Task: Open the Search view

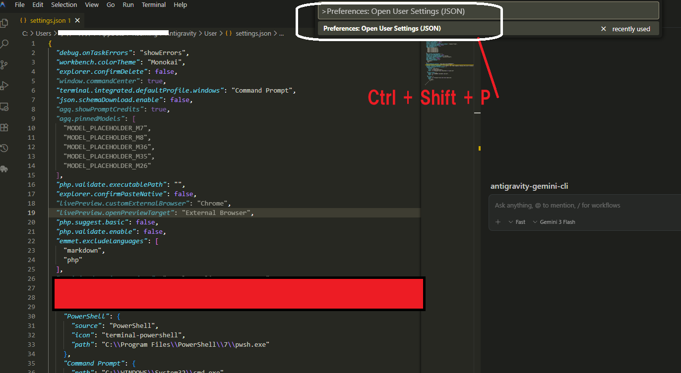Action: tap(4, 44)
